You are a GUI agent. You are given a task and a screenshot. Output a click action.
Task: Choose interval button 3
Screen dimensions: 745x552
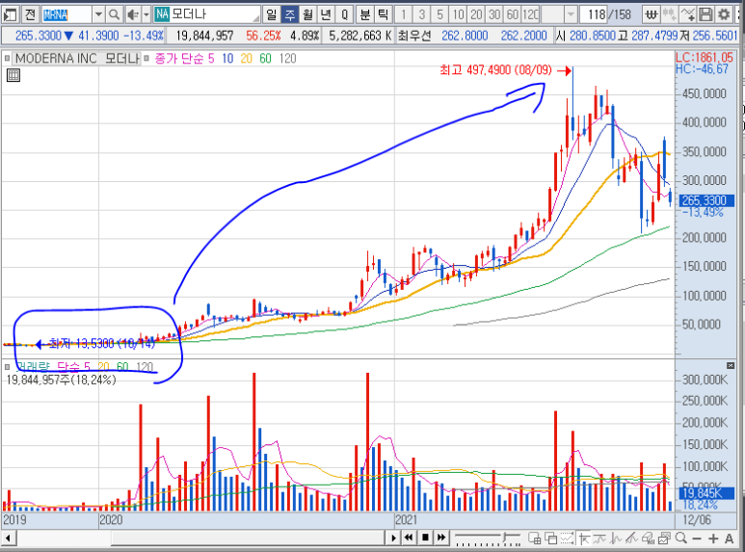click(x=421, y=14)
